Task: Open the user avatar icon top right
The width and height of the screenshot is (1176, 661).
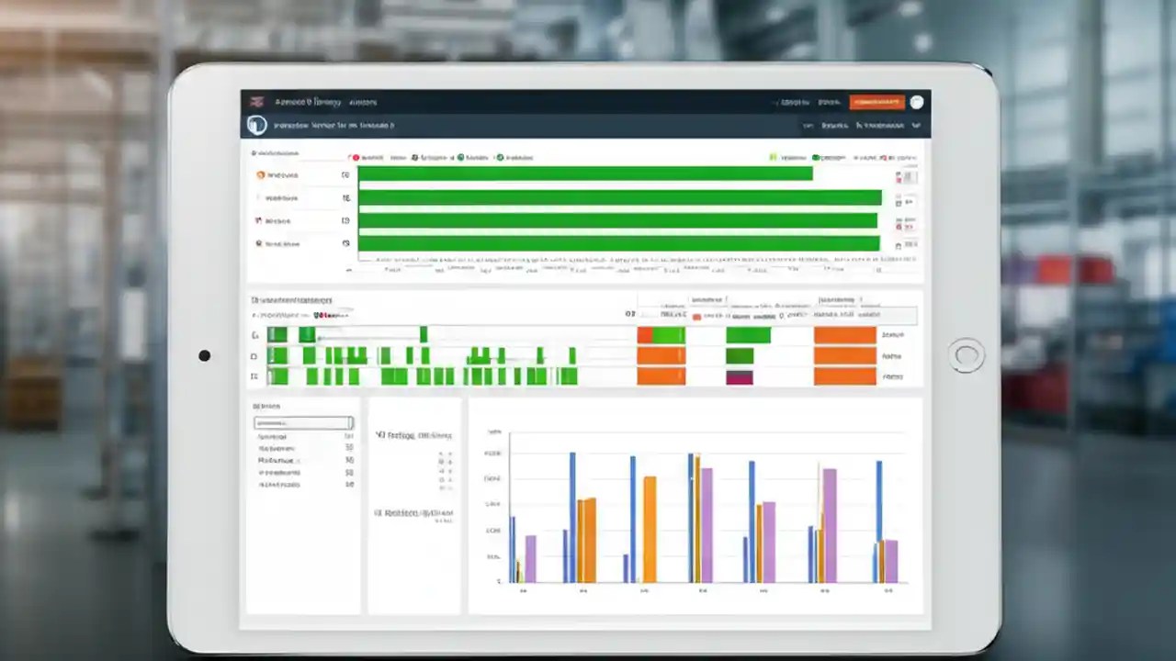Action: [x=917, y=102]
